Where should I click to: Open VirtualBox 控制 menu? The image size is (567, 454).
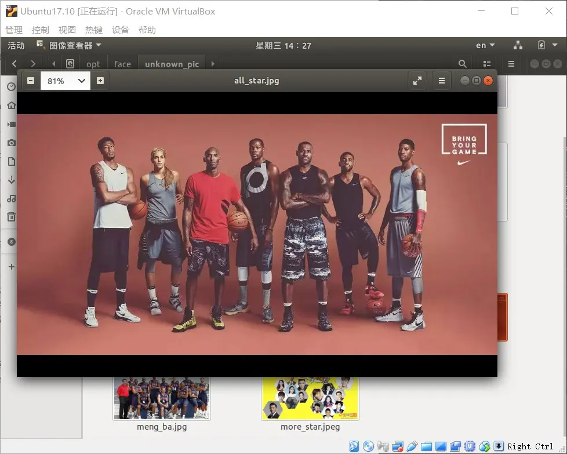point(40,30)
